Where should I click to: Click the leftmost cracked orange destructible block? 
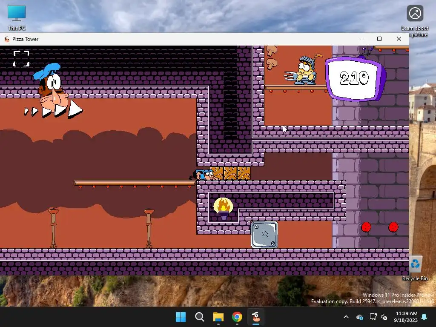(x=217, y=174)
